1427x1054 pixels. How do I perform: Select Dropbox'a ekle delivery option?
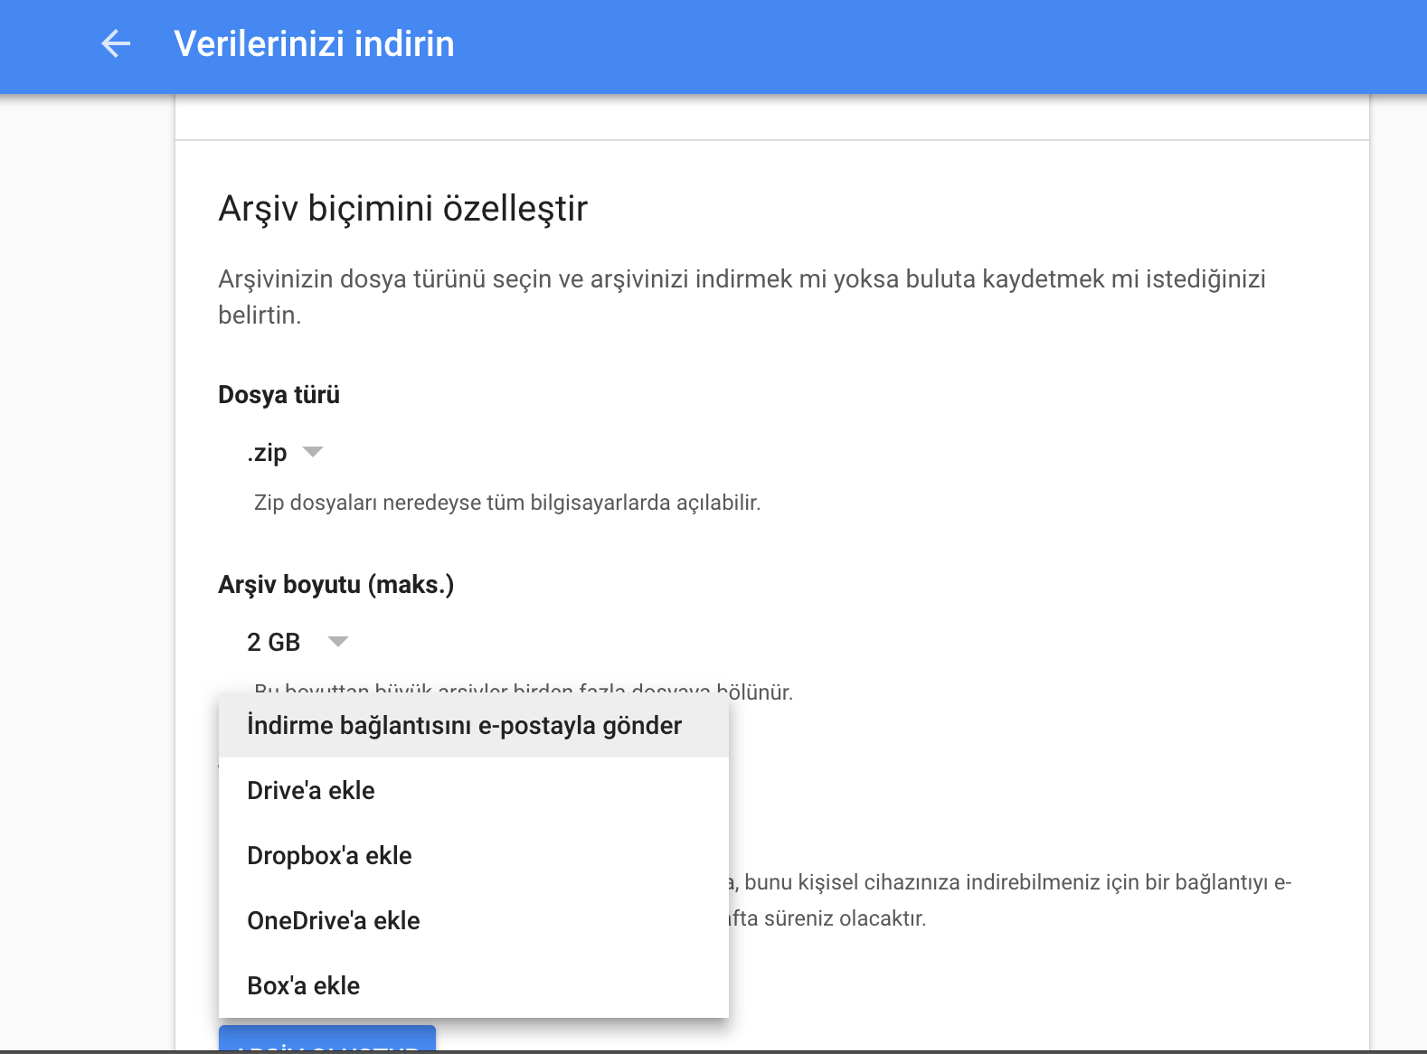329,856
